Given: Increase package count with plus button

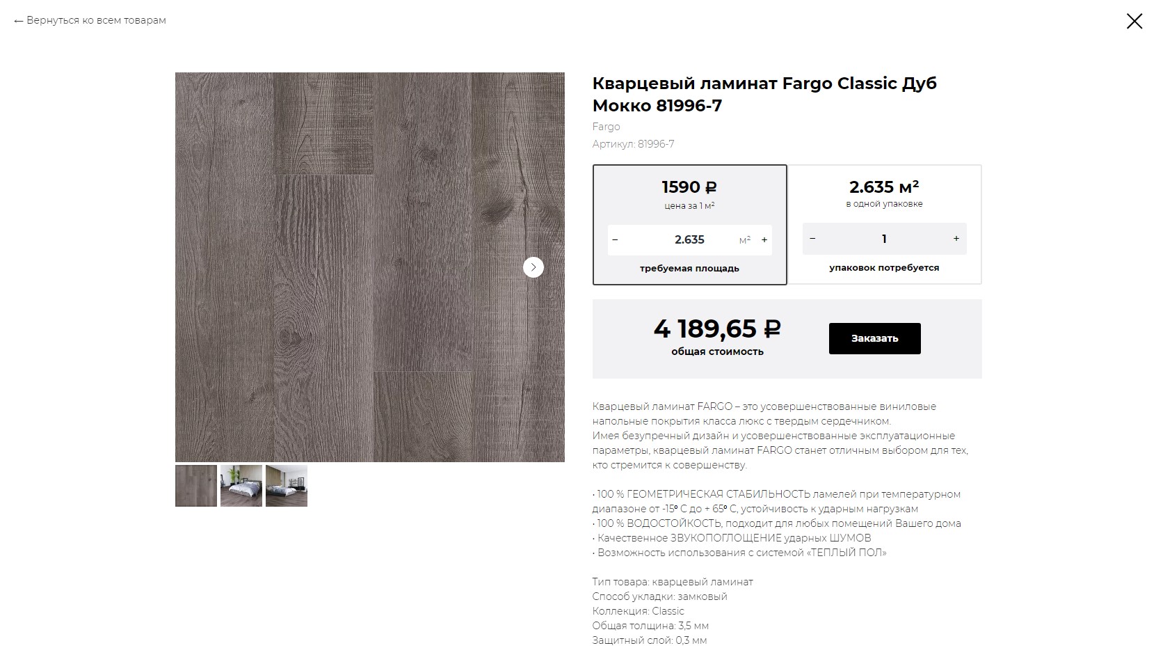Looking at the screenshot, I should [956, 239].
